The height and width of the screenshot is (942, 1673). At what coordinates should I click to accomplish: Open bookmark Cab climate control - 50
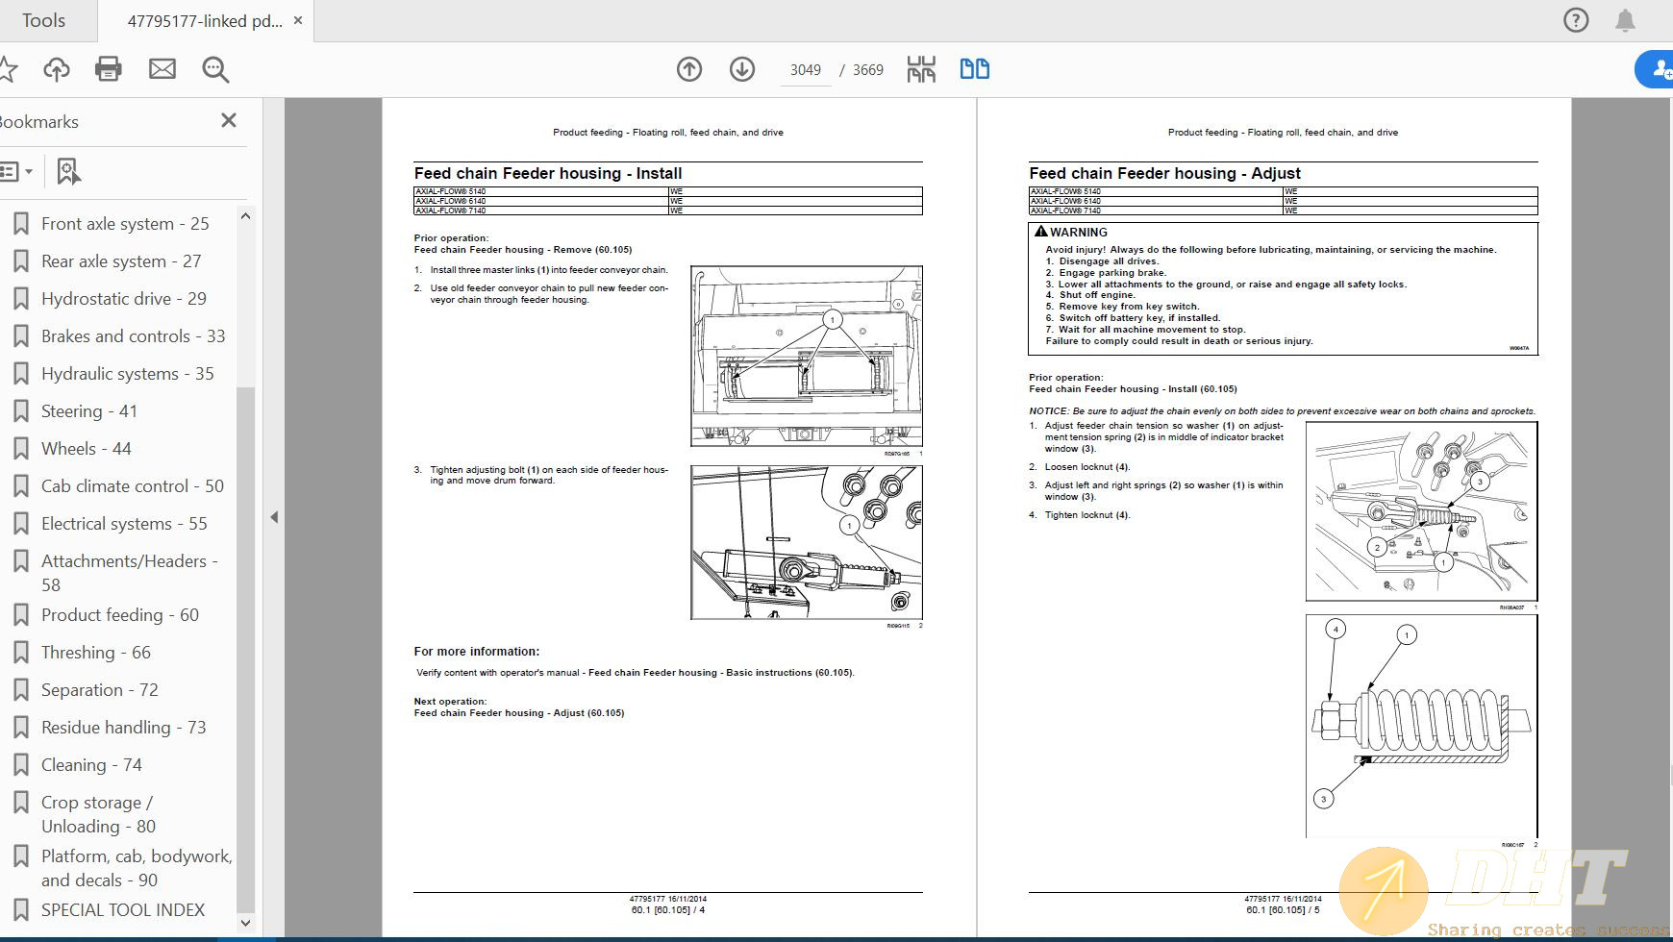pyautogui.click(x=133, y=486)
